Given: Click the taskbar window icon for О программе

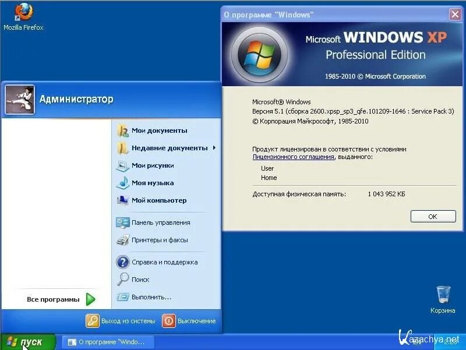Looking at the screenshot, I should 72,342.
